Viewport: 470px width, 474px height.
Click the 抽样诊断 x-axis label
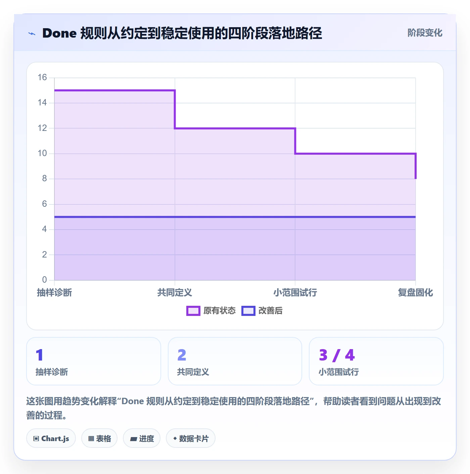coord(54,293)
